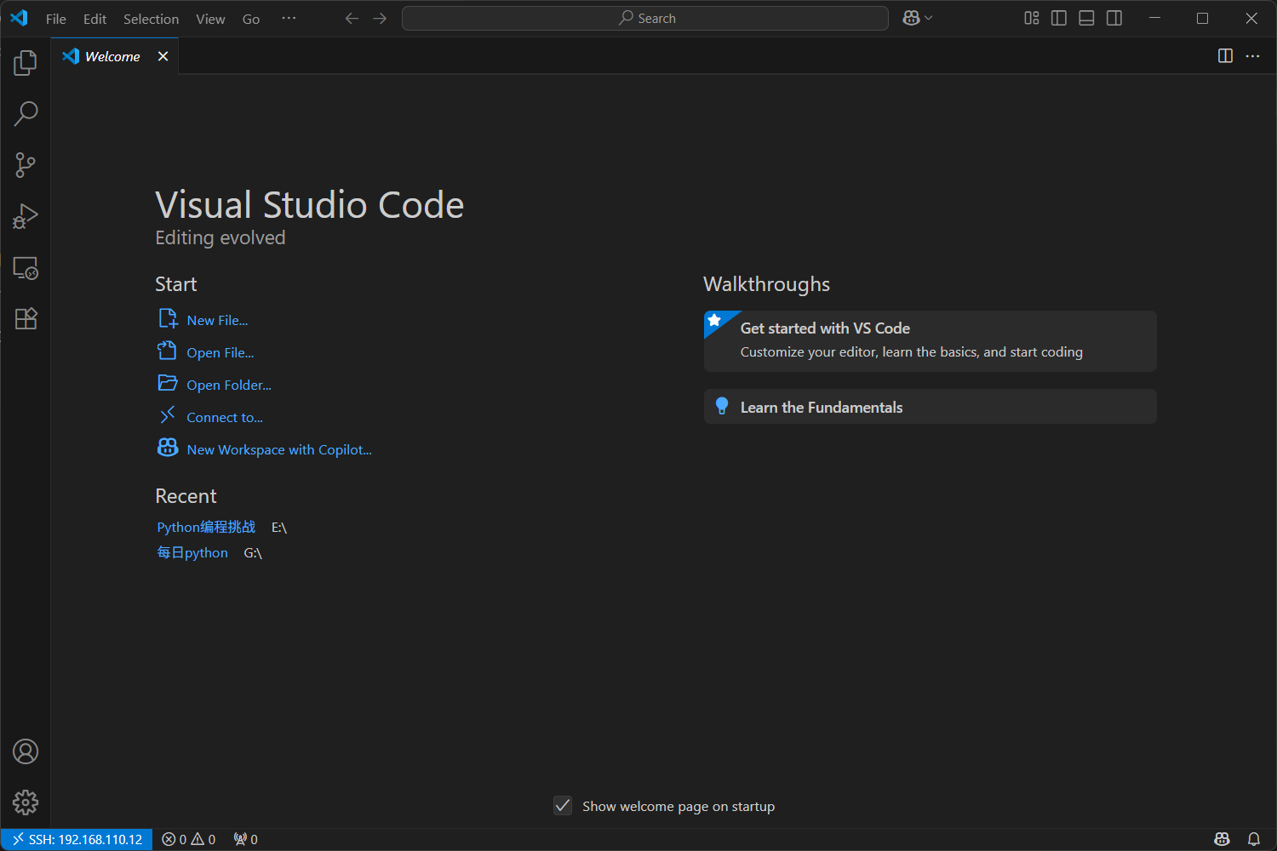The height and width of the screenshot is (851, 1277).
Task: Open the editor More Actions ellipsis
Action: pos(1252,56)
